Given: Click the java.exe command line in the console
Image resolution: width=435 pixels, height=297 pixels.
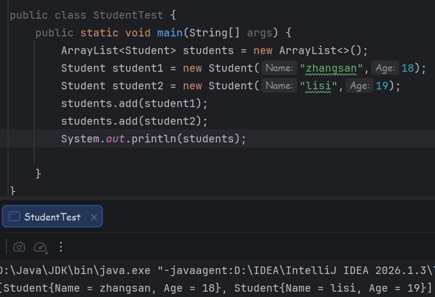Looking at the screenshot, I should (217, 270).
